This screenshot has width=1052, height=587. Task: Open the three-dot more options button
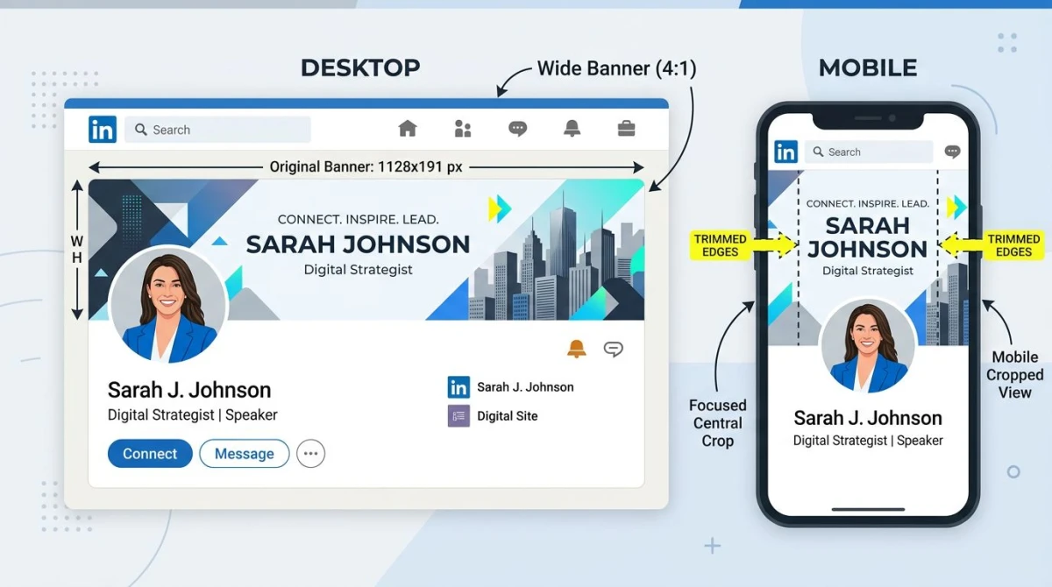tap(310, 454)
